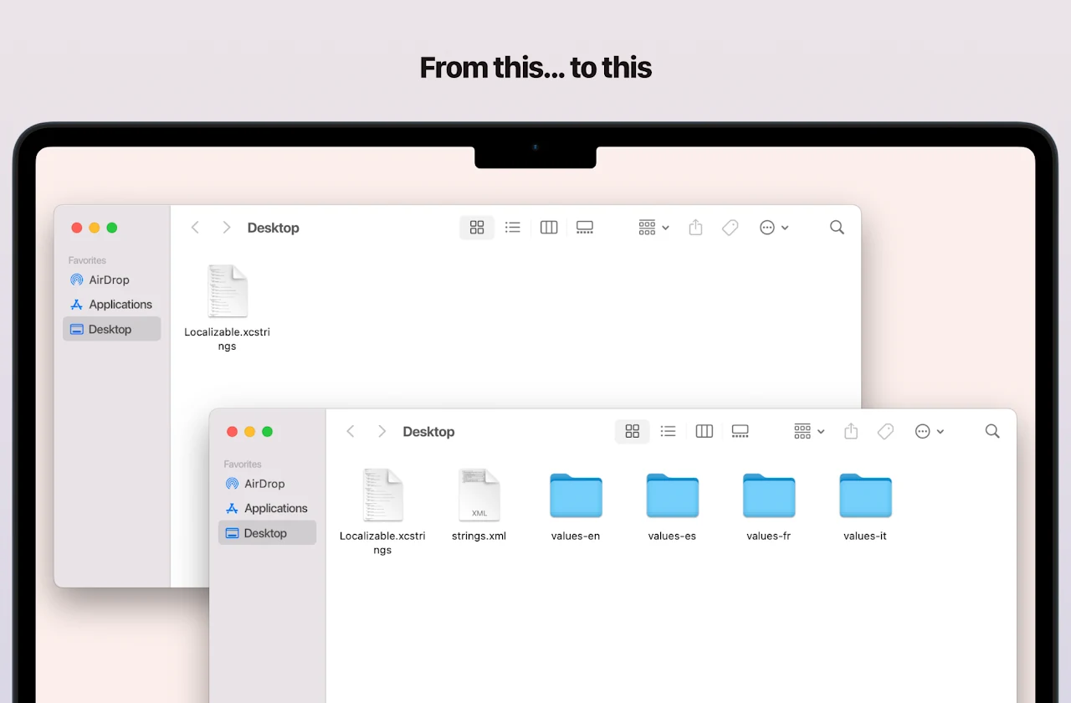Viewport: 1071px width, 703px height.
Task: Click Favorites heading in back window sidebar
Action: click(x=87, y=260)
